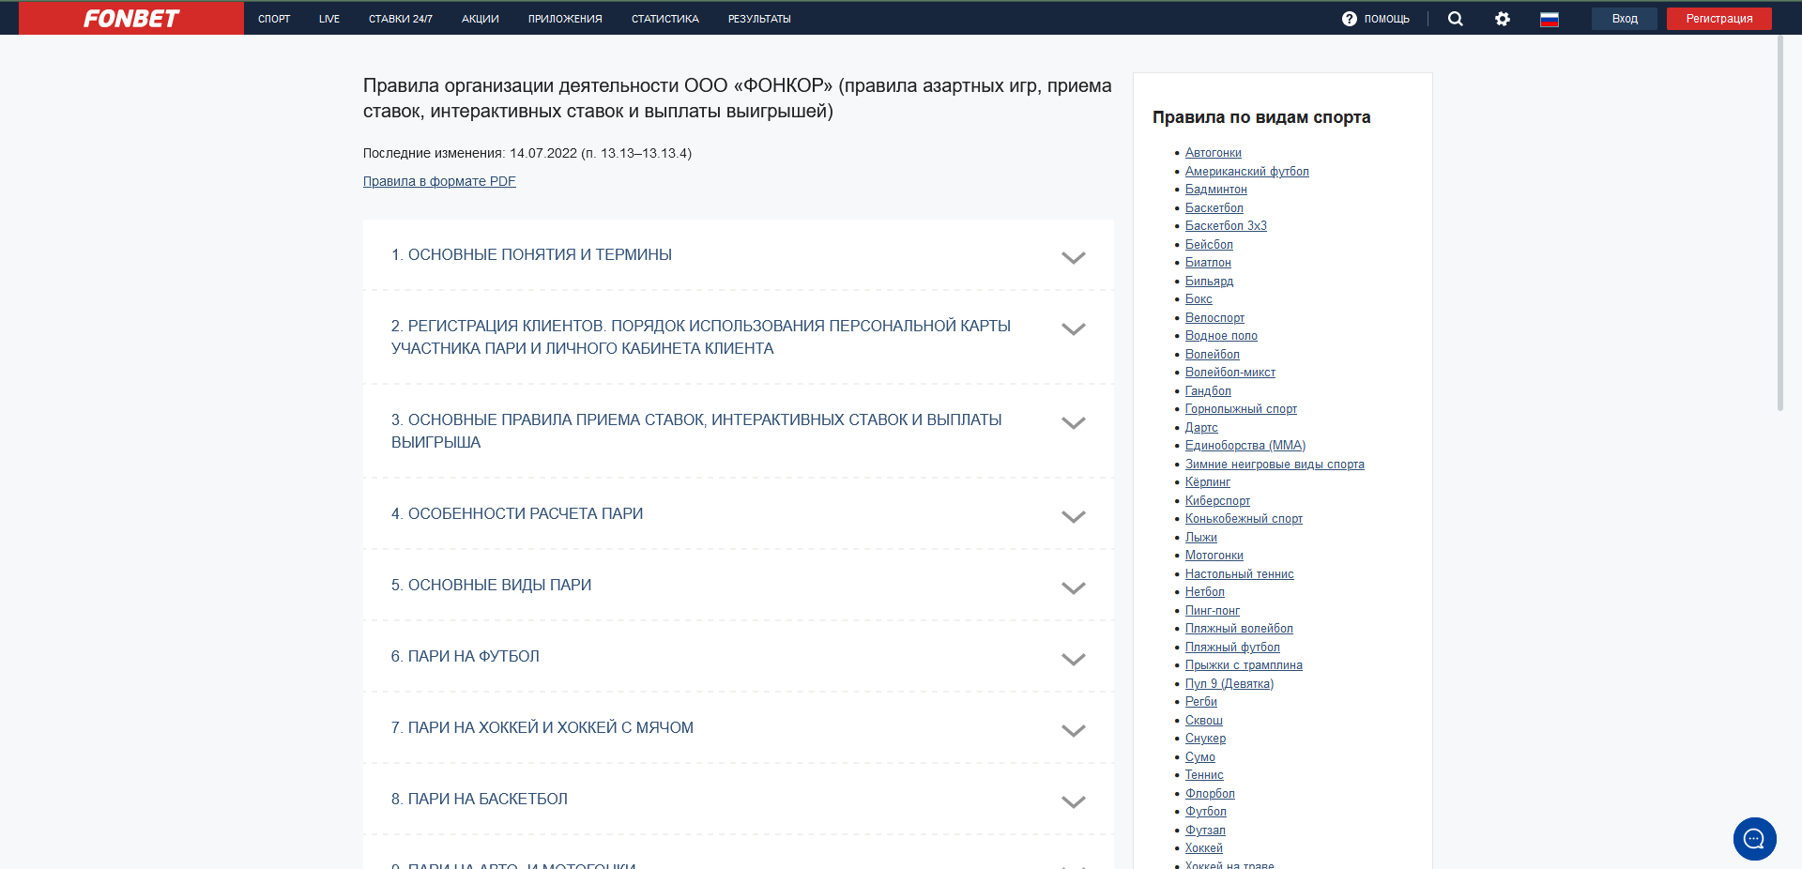
Task: Open the Лыжи rules link
Action: pyautogui.click(x=1200, y=537)
